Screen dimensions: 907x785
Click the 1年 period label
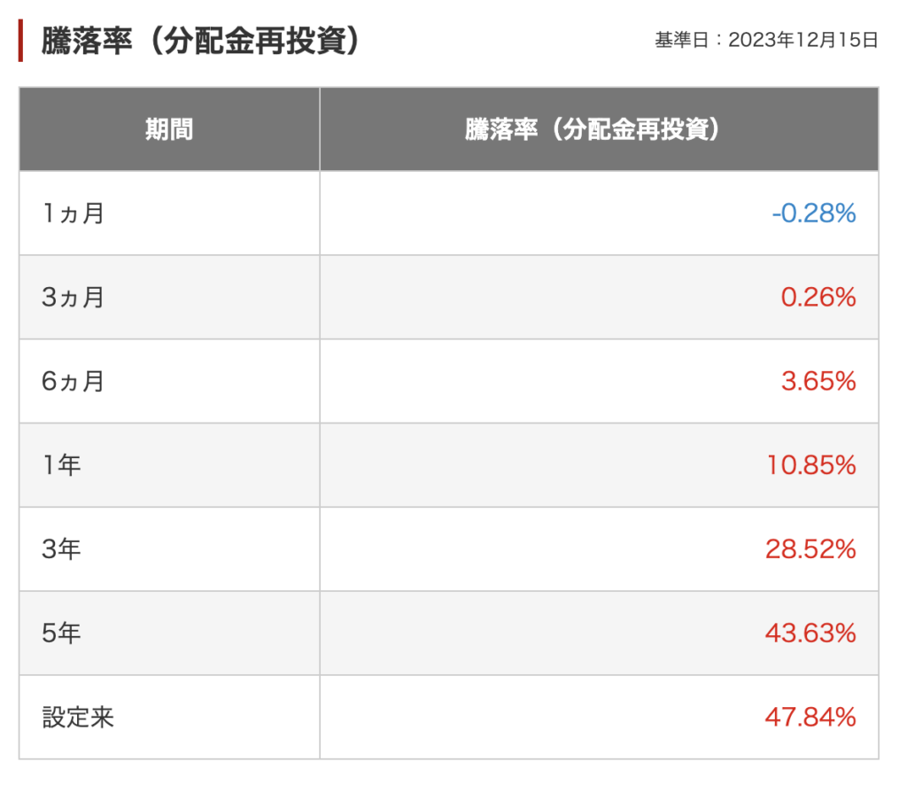pos(62,466)
